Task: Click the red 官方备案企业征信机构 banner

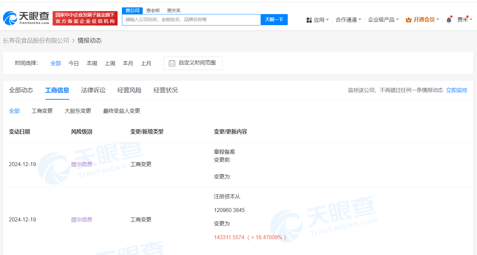Action: [85, 18]
